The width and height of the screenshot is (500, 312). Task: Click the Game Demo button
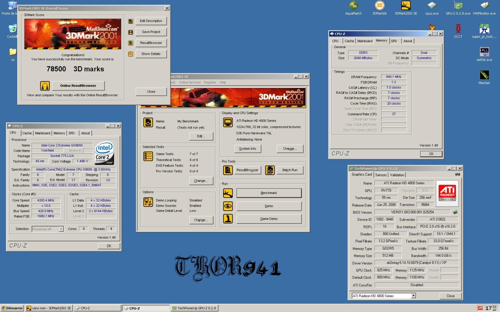pyautogui.click(x=269, y=219)
